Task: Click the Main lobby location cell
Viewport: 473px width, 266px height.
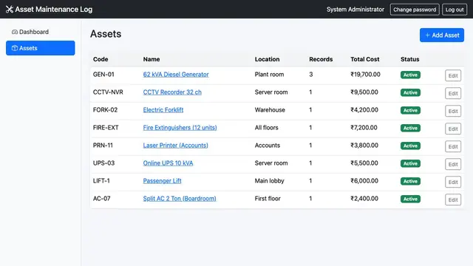Action: (x=269, y=181)
